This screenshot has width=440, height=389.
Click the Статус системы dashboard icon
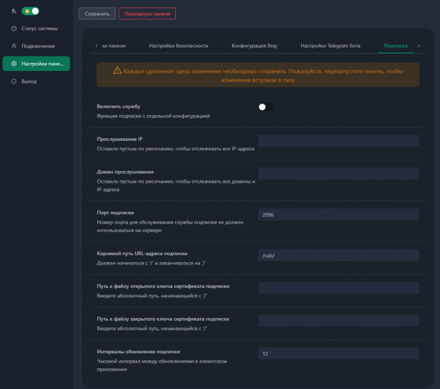14,28
